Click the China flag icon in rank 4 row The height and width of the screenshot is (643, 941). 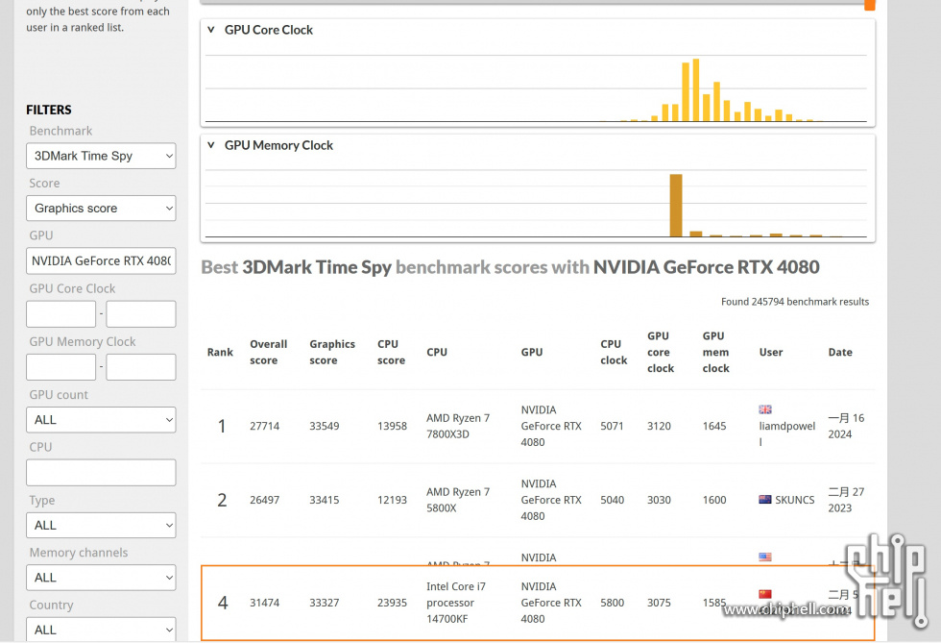[765, 594]
